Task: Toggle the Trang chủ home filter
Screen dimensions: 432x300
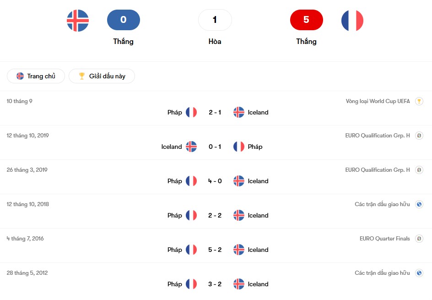Action: pos(36,76)
